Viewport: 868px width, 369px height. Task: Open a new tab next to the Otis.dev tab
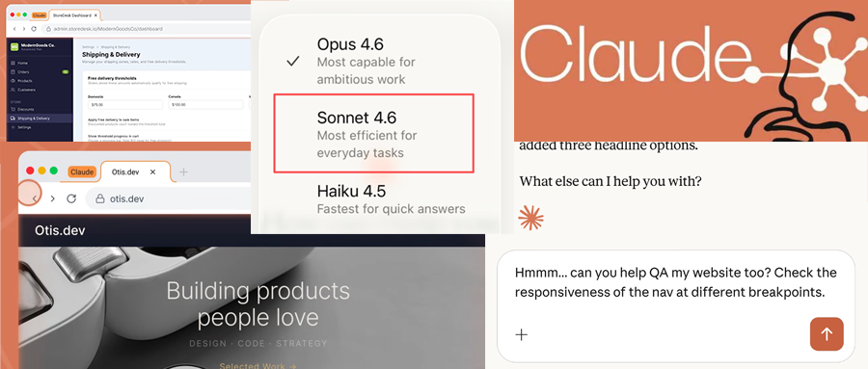click(x=183, y=172)
